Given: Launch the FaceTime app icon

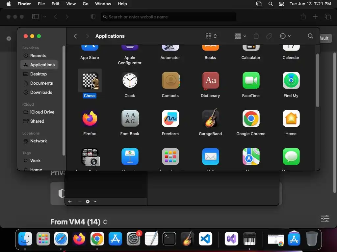Looking at the screenshot, I should (x=251, y=81).
